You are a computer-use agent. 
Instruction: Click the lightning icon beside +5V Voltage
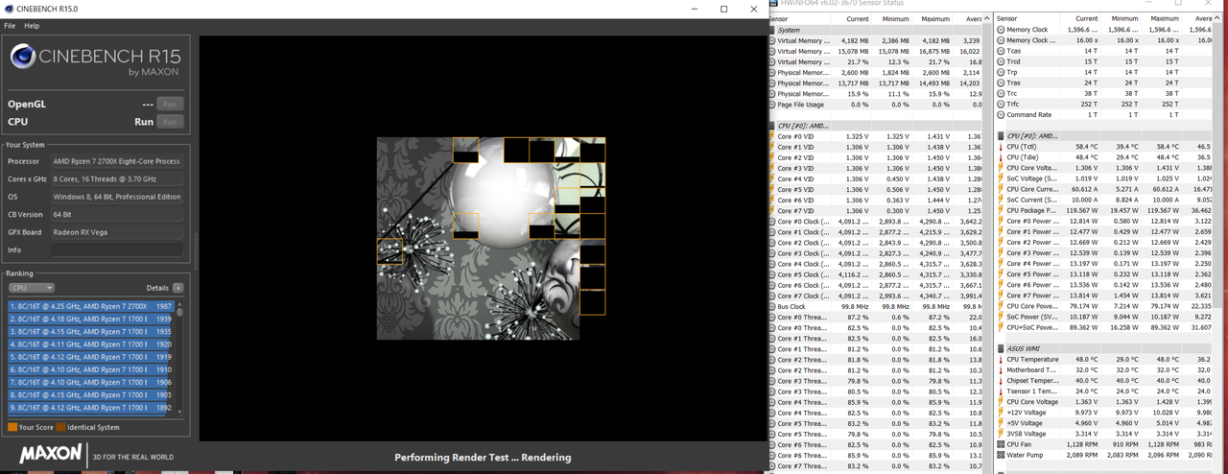1001,422
